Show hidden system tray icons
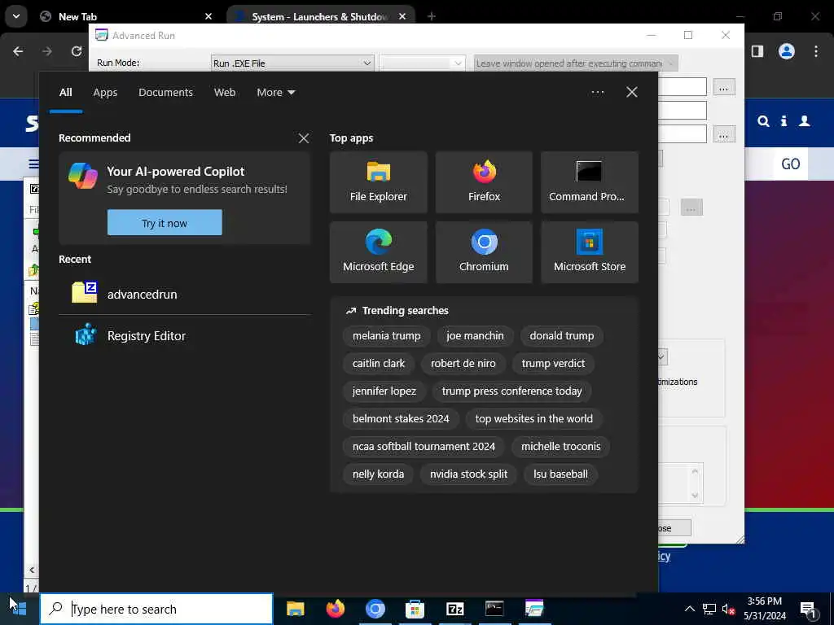Screen dimensions: 834x625 click(x=689, y=609)
